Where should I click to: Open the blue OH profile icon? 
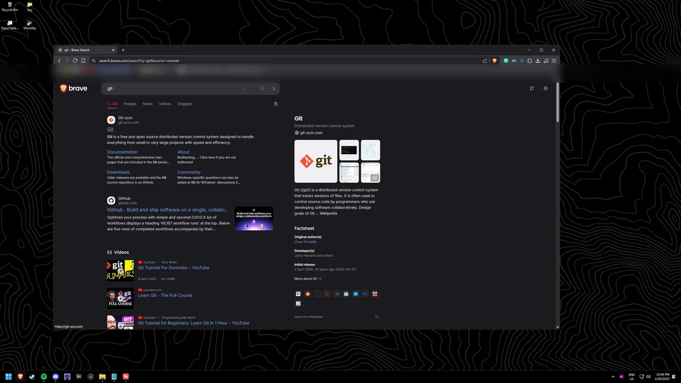point(356,294)
